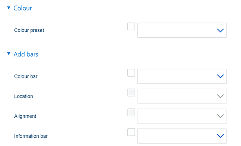Screen dimensions: 241x146
Task: Click the Location dropdown chevron
Action: point(220,96)
